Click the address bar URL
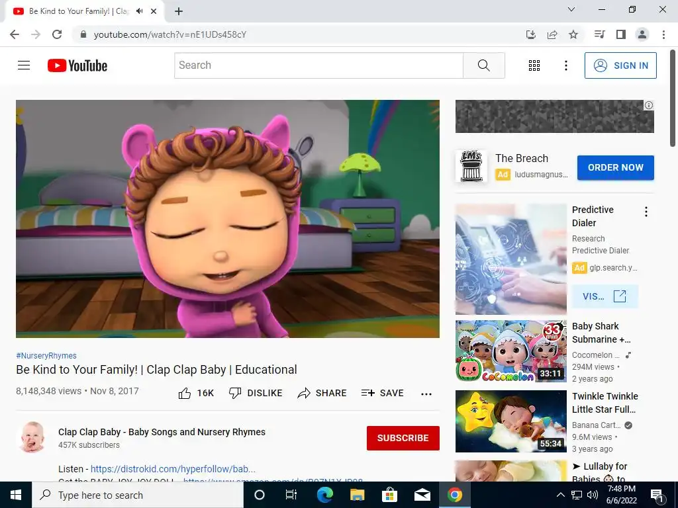Image resolution: width=678 pixels, height=508 pixels. tap(170, 34)
